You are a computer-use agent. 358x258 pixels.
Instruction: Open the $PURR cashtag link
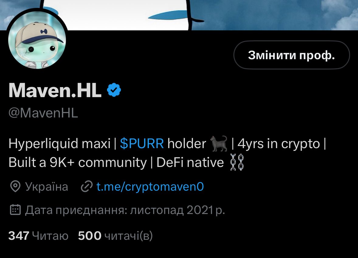point(142,144)
